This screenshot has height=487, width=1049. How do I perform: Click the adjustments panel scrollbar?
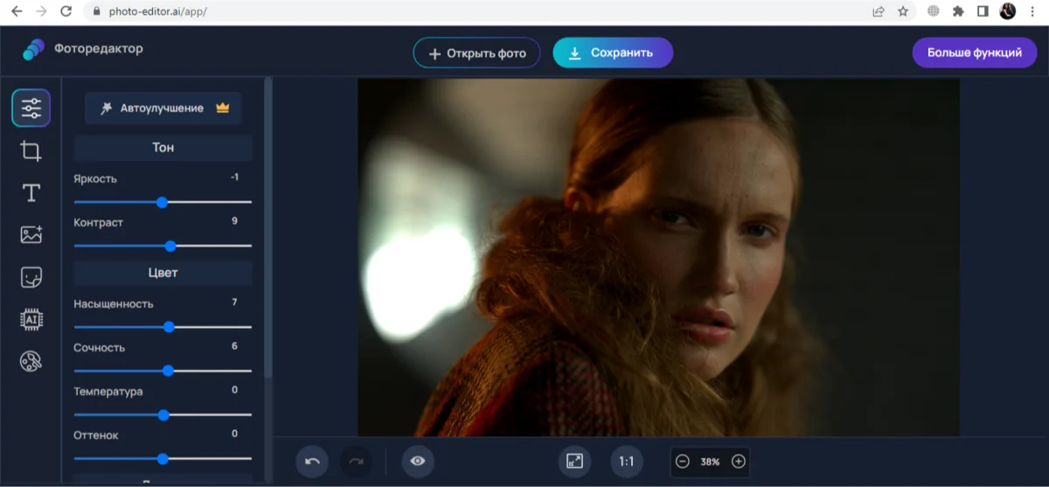click(268, 227)
